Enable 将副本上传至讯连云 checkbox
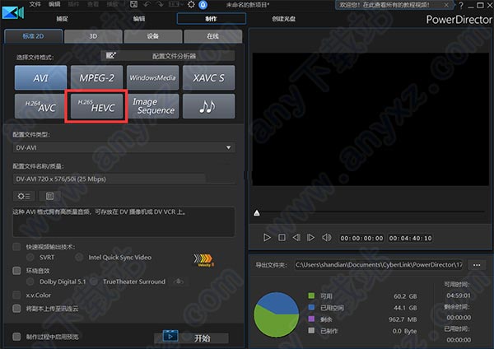The height and width of the screenshot is (349, 494). pyautogui.click(x=16, y=308)
